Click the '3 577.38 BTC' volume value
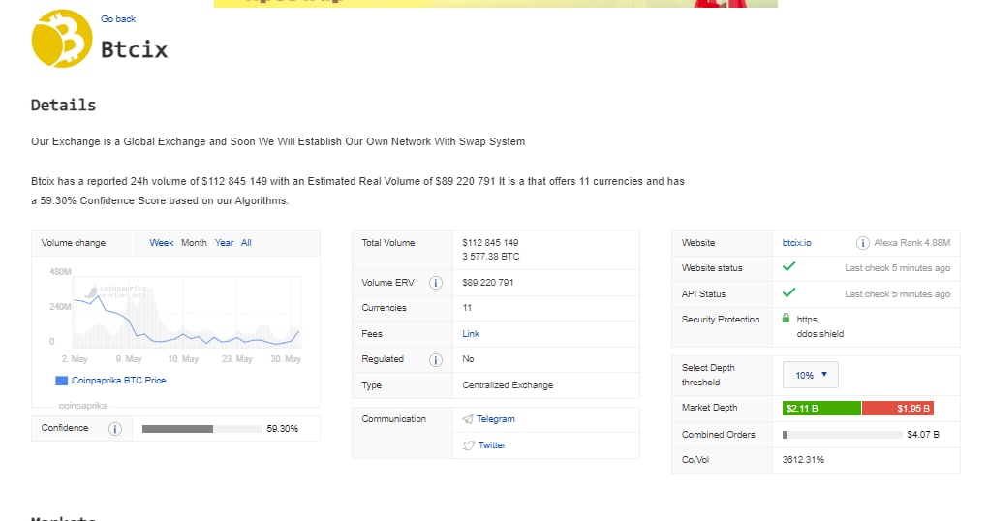The width and height of the screenshot is (988, 521). coord(491,257)
